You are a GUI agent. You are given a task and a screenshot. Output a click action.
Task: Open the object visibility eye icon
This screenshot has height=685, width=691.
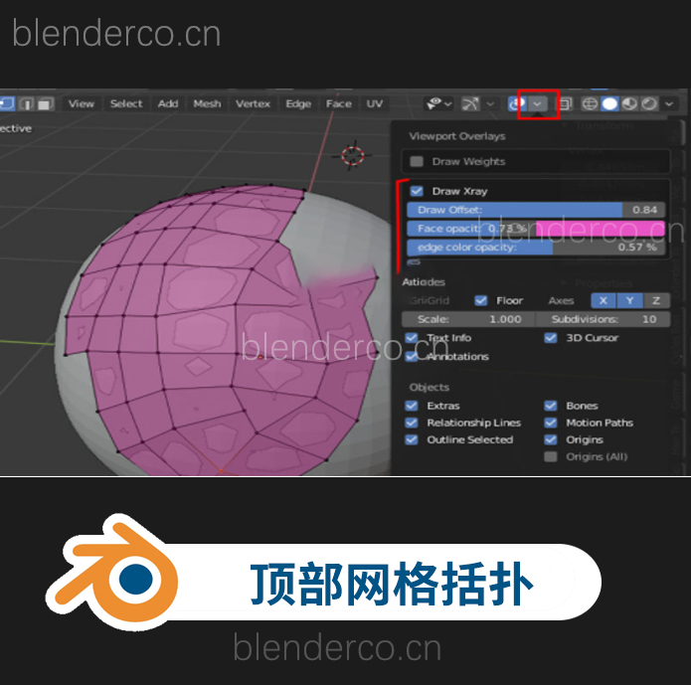pos(434,104)
